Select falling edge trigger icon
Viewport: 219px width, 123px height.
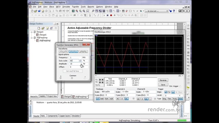tap(169, 92)
